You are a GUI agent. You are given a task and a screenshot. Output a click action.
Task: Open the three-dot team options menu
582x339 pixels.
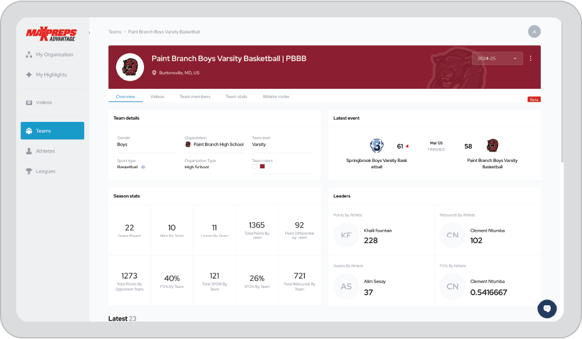530,59
